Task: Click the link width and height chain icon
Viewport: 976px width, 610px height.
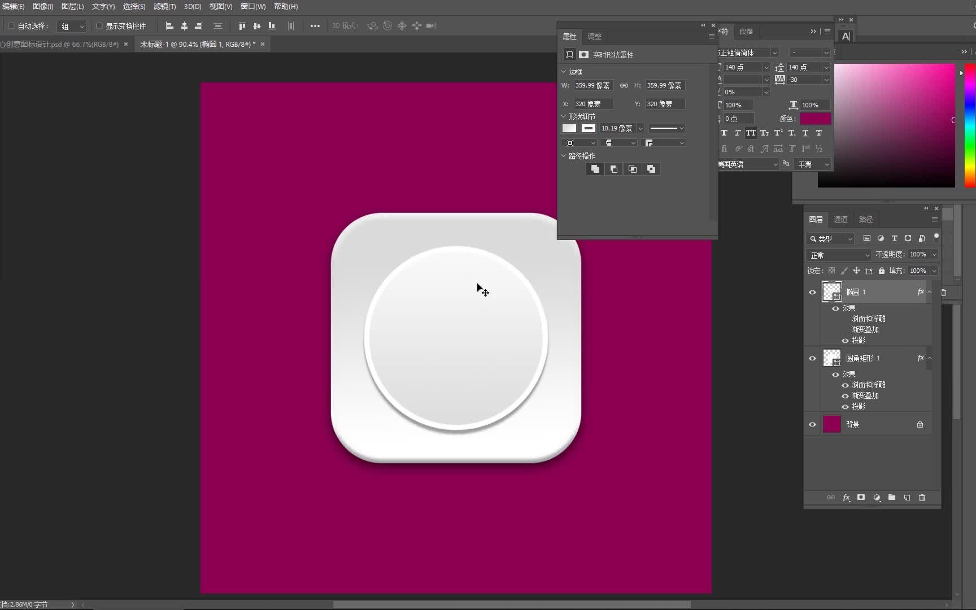Action: point(624,85)
